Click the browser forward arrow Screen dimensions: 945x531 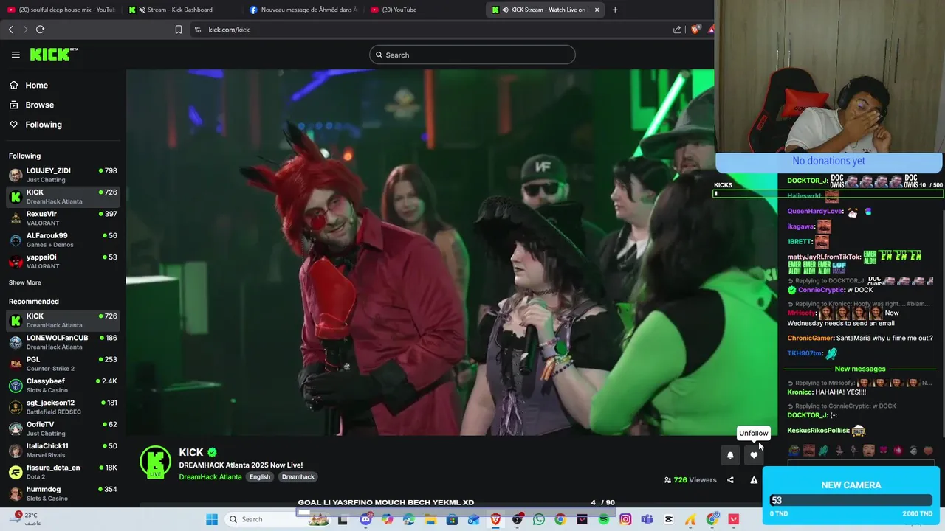25,29
